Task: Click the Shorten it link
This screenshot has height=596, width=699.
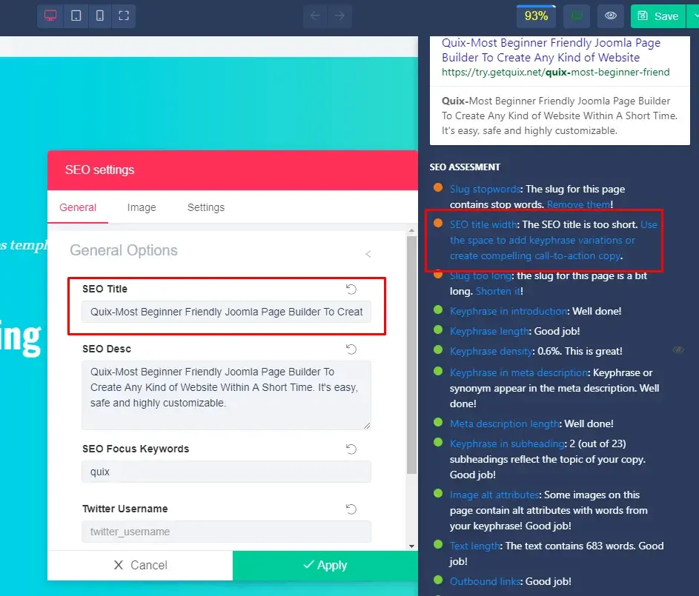Action: point(498,292)
